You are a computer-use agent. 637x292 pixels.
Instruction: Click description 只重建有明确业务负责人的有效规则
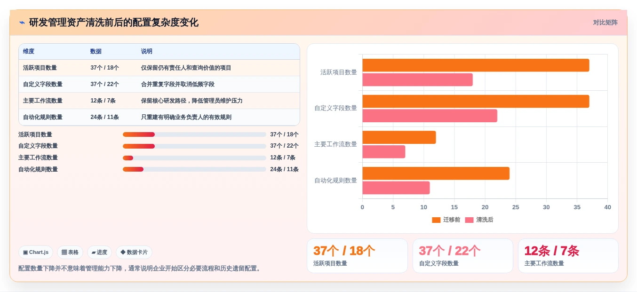pos(186,117)
